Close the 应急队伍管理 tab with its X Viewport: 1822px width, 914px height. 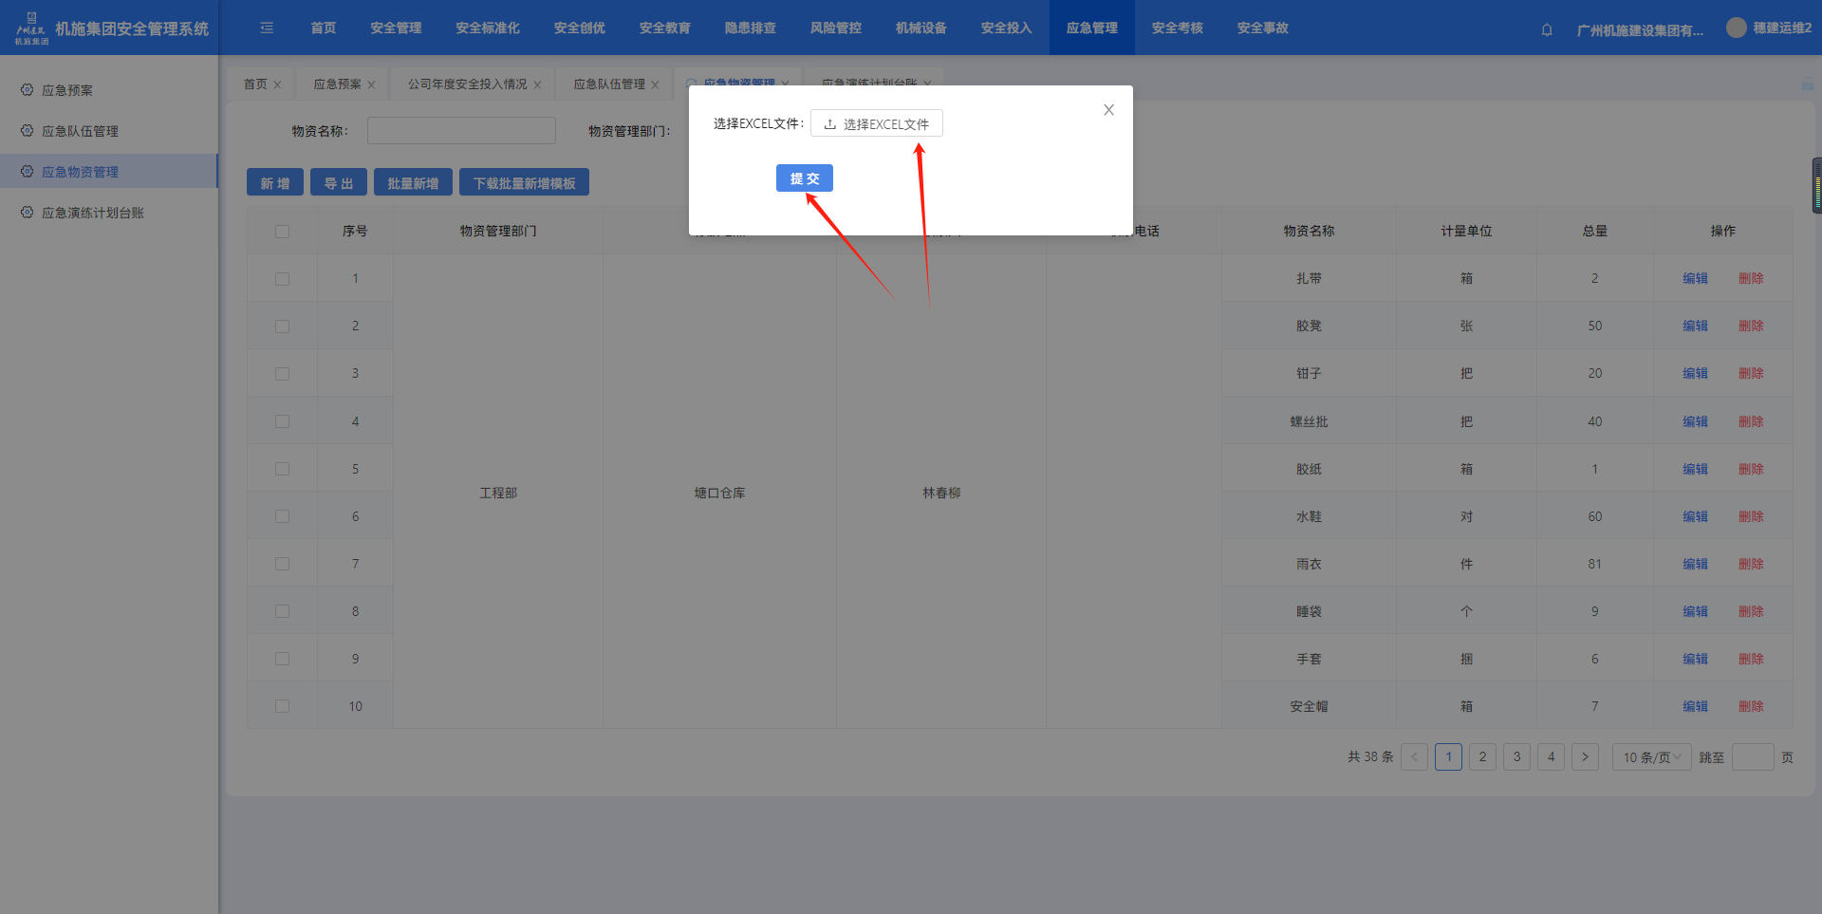pos(655,84)
